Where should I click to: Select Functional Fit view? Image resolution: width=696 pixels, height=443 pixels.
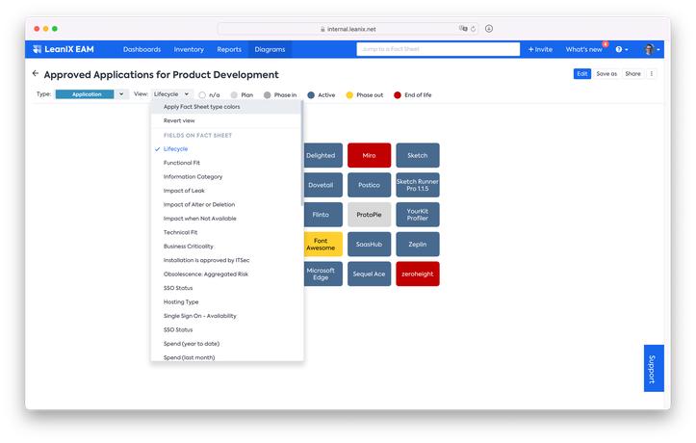click(x=226, y=163)
